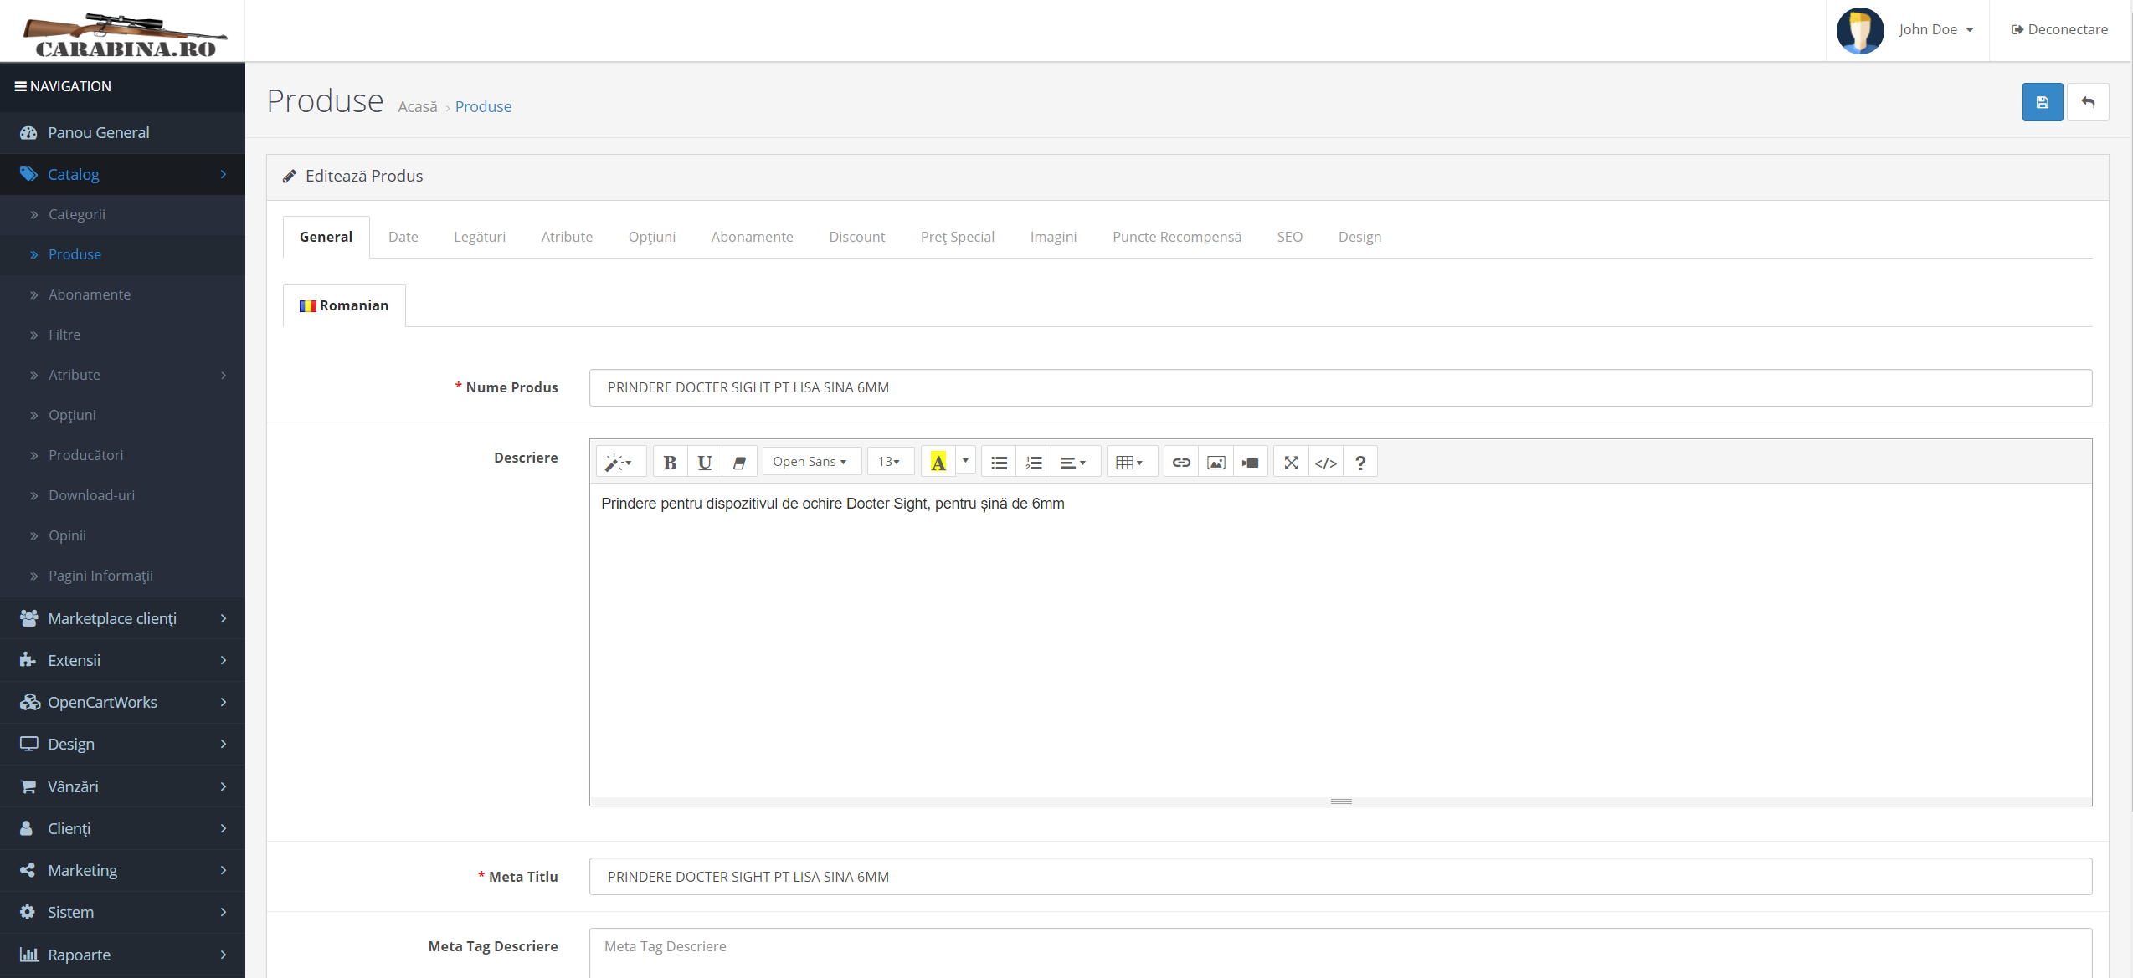Viewport: 2133px width, 978px height.
Task: Click the editor help question mark
Action: coord(1360,463)
